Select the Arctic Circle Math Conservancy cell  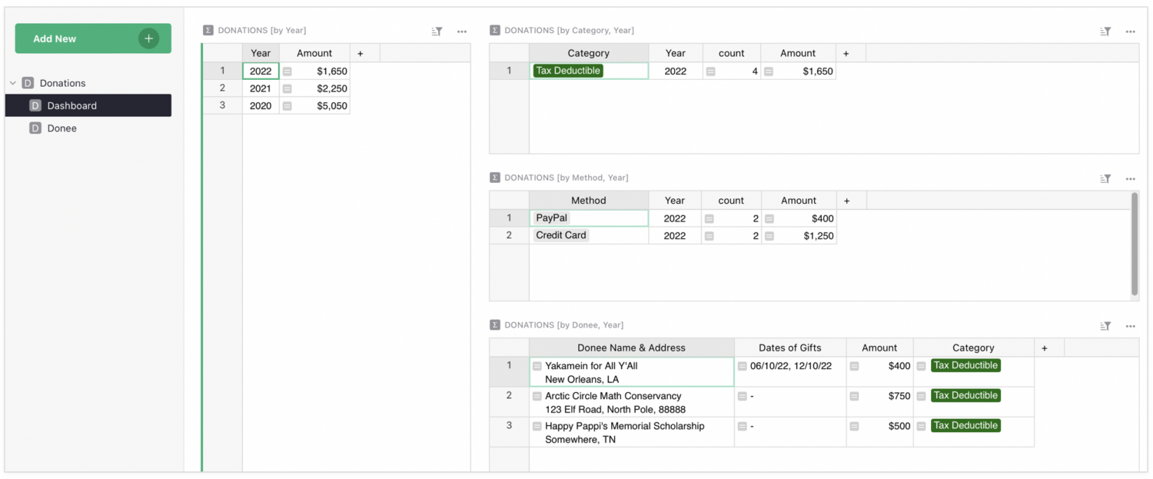click(632, 402)
